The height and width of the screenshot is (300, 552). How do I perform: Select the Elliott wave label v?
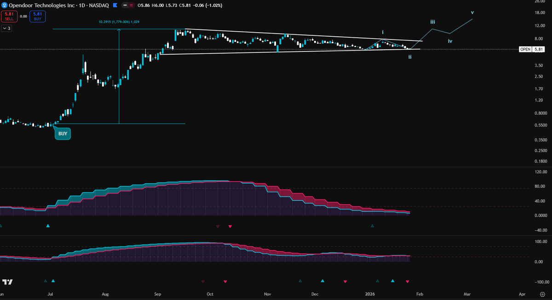tap(472, 12)
